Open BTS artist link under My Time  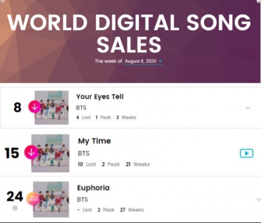point(84,153)
